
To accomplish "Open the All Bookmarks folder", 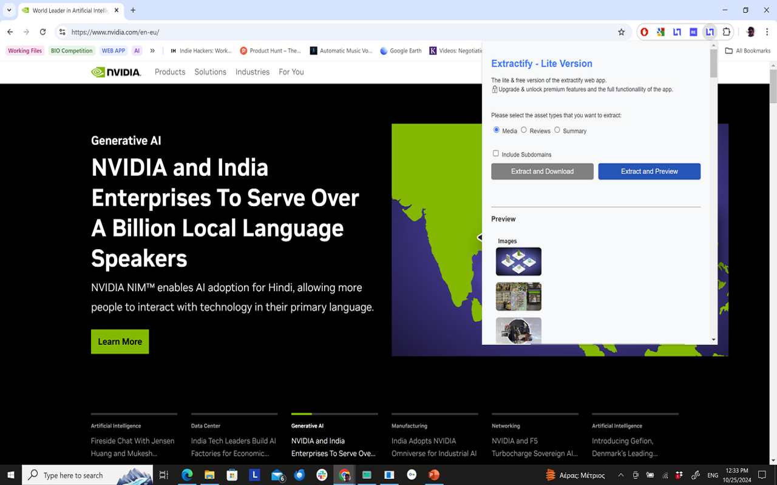I will pyautogui.click(x=748, y=51).
